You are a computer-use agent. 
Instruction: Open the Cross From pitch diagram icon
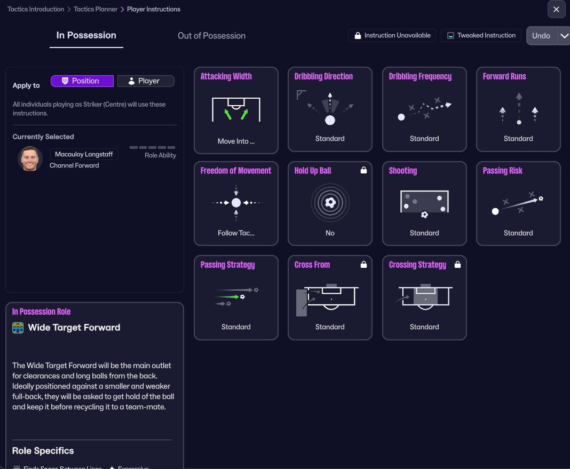pyautogui.click(x=327, y=300)
